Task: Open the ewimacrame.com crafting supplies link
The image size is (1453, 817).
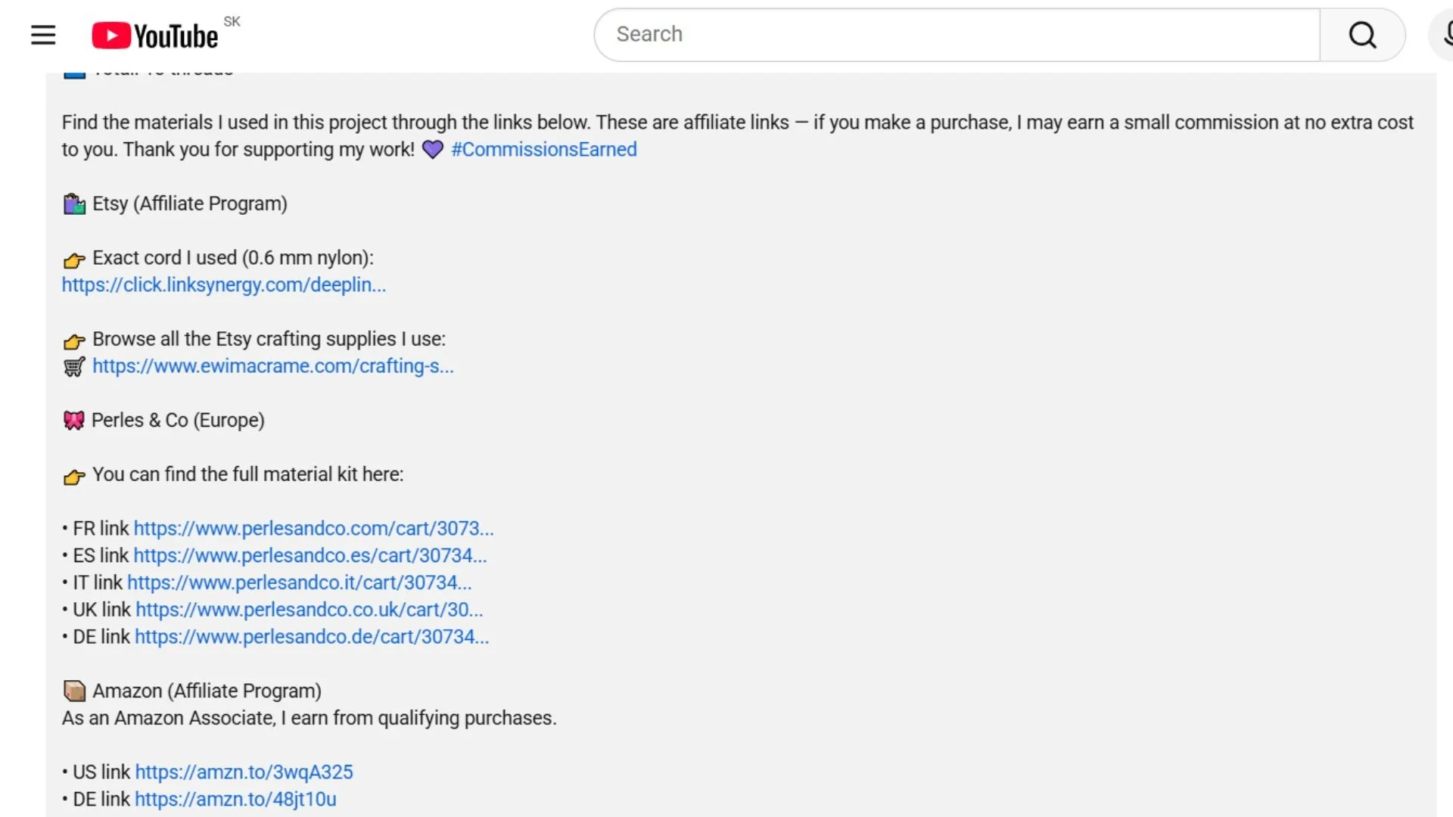Action: pos(273,366)
